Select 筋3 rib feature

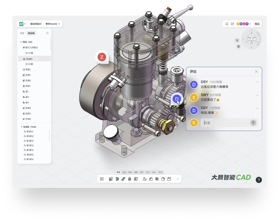tap(26, 102)
